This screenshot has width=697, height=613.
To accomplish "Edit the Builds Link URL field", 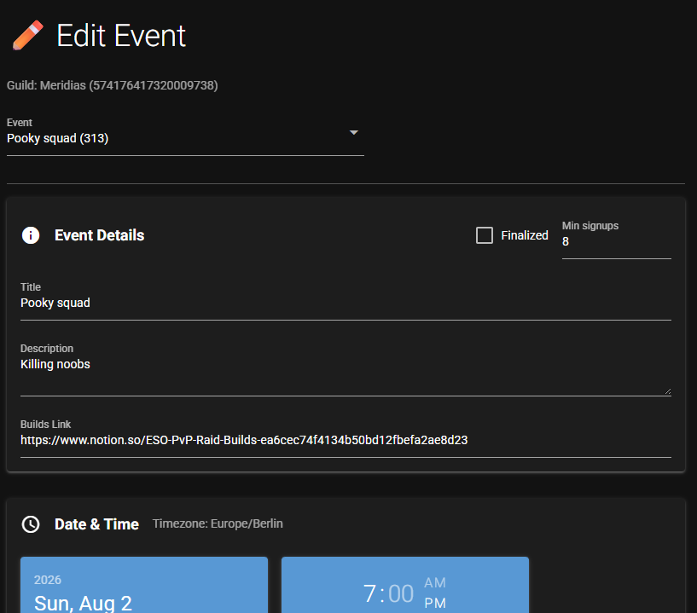I will pyautogui.click(x=346, y=440).
